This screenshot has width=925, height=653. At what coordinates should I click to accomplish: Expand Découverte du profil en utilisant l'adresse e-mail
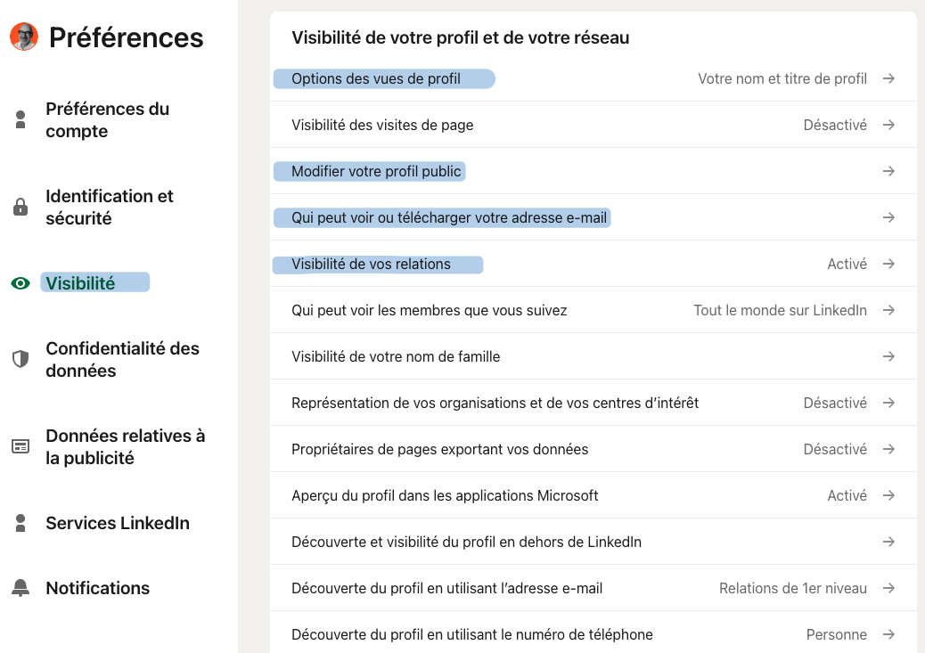click(888, 588)
